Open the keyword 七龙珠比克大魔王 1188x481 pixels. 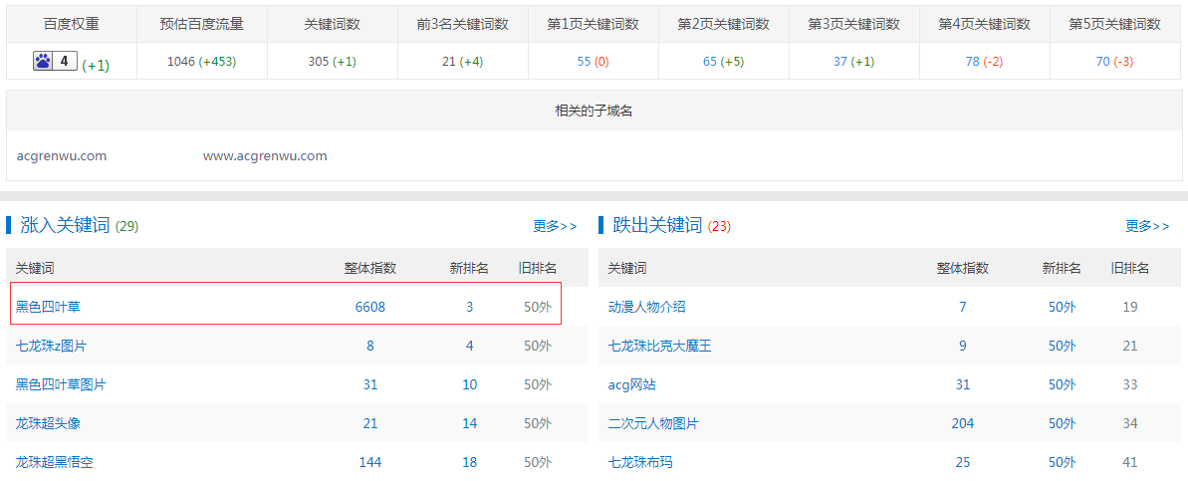(x=659, y=346)
